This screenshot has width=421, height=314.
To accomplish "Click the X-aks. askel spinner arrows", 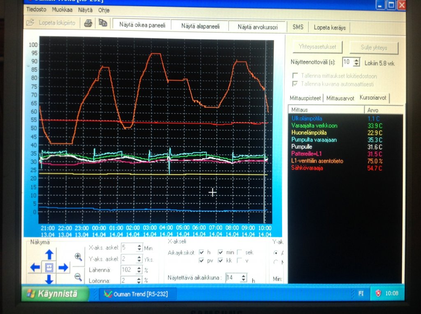I will (139, 248).
